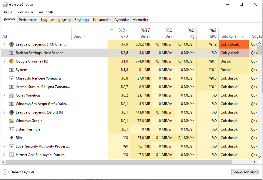Click the Masaüstü Pencere Yöneticisi icon
263x180 pixels.
click(12, 78)
